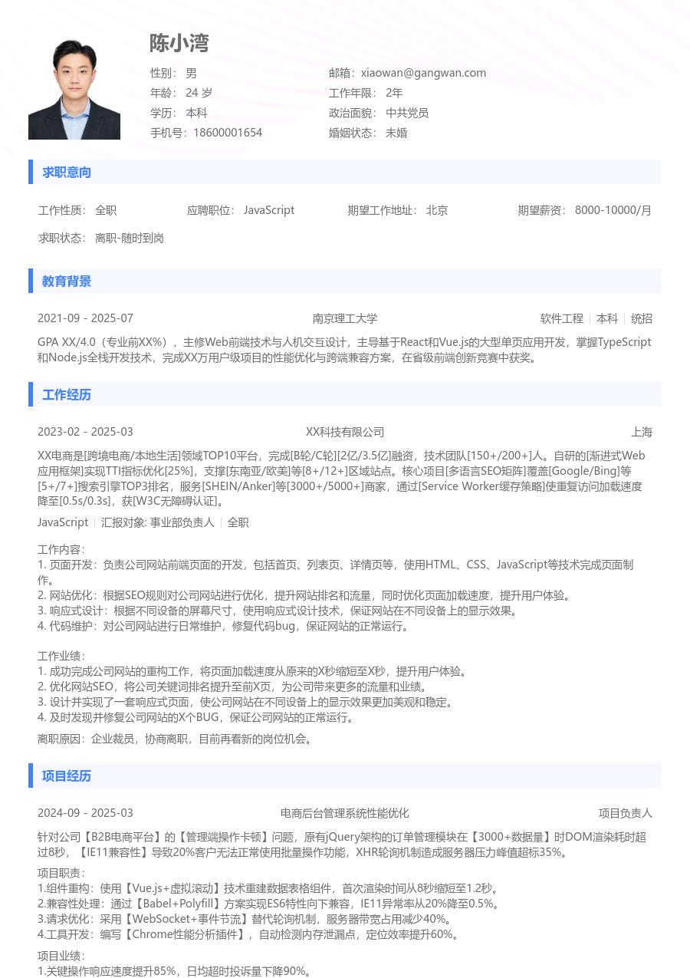Click 南京理工大学 in education section
The width and height of the screenshot is (690, 978).
(x=345, y=318)
